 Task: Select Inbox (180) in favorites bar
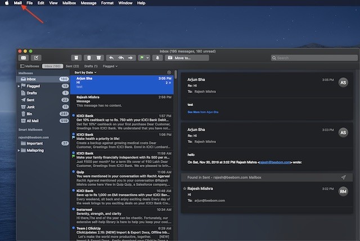52,66
